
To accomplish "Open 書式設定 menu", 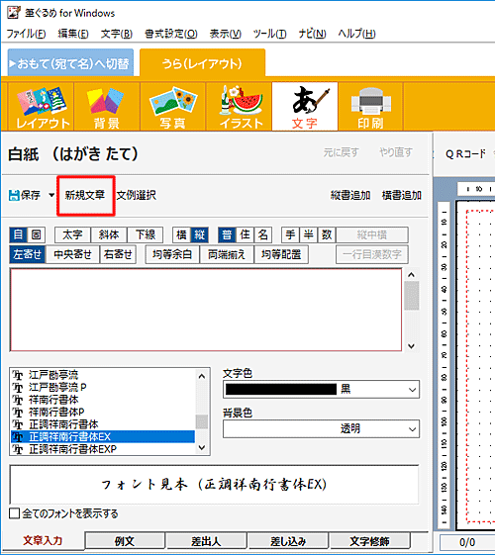I will pos(171,34).
